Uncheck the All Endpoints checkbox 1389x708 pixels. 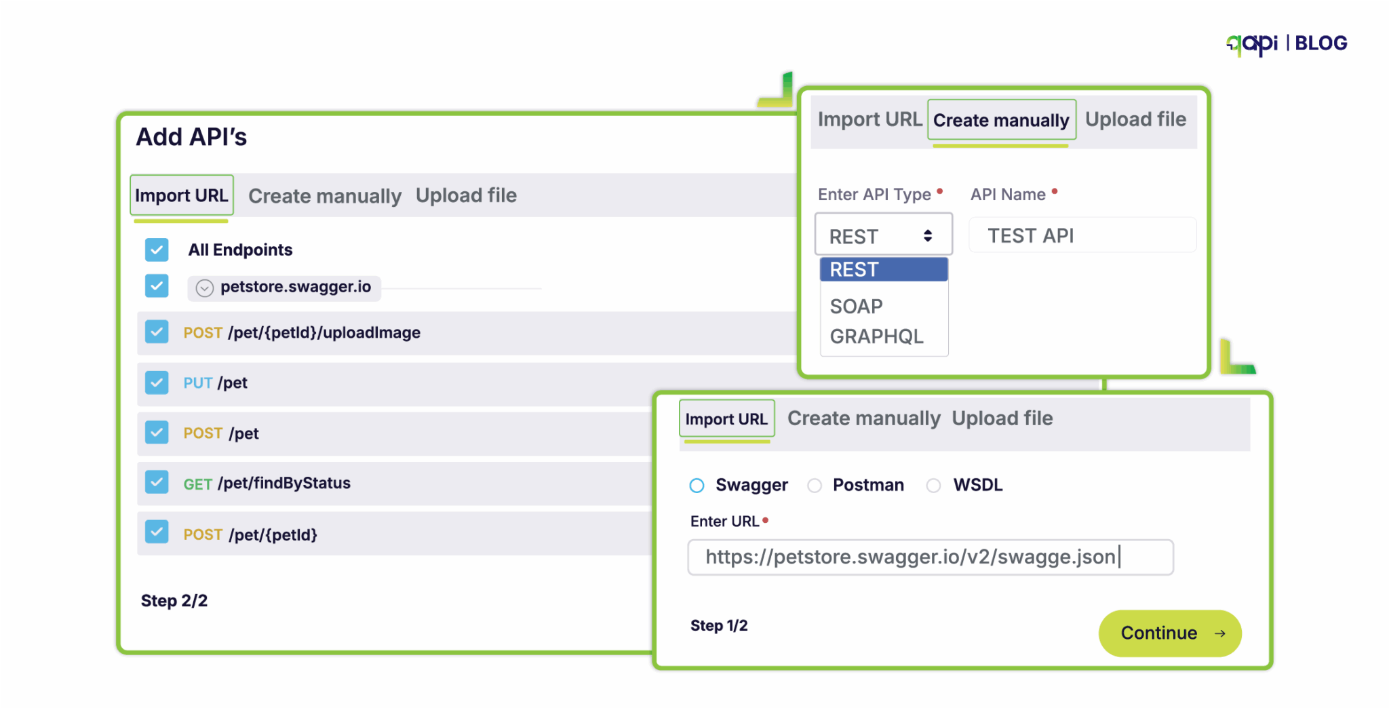tap(157, 250)
